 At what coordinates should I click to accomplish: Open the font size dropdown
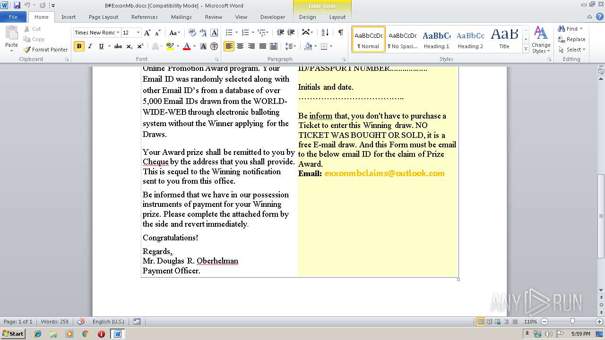coord(138,33)
